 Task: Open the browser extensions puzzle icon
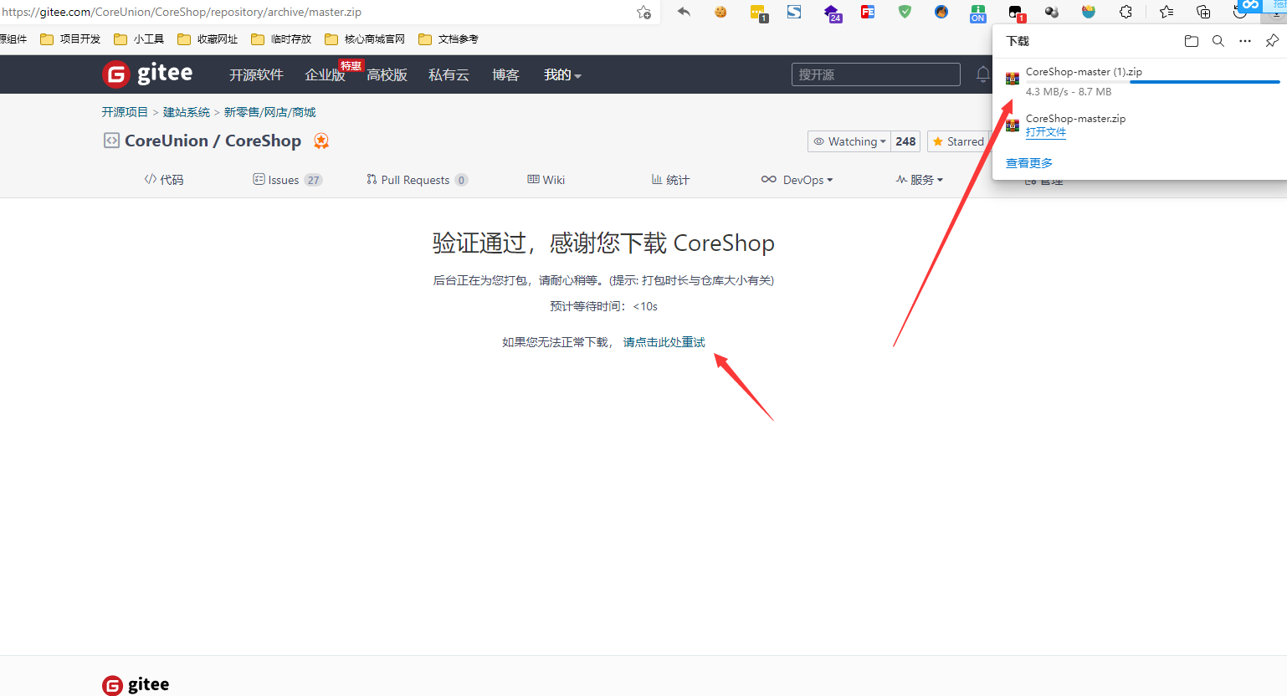coord(1125,12)
